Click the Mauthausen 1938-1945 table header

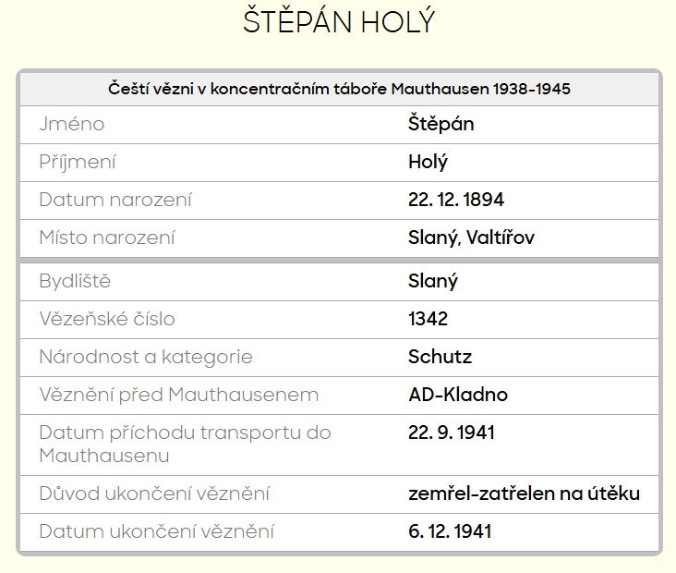click(339, 90)
